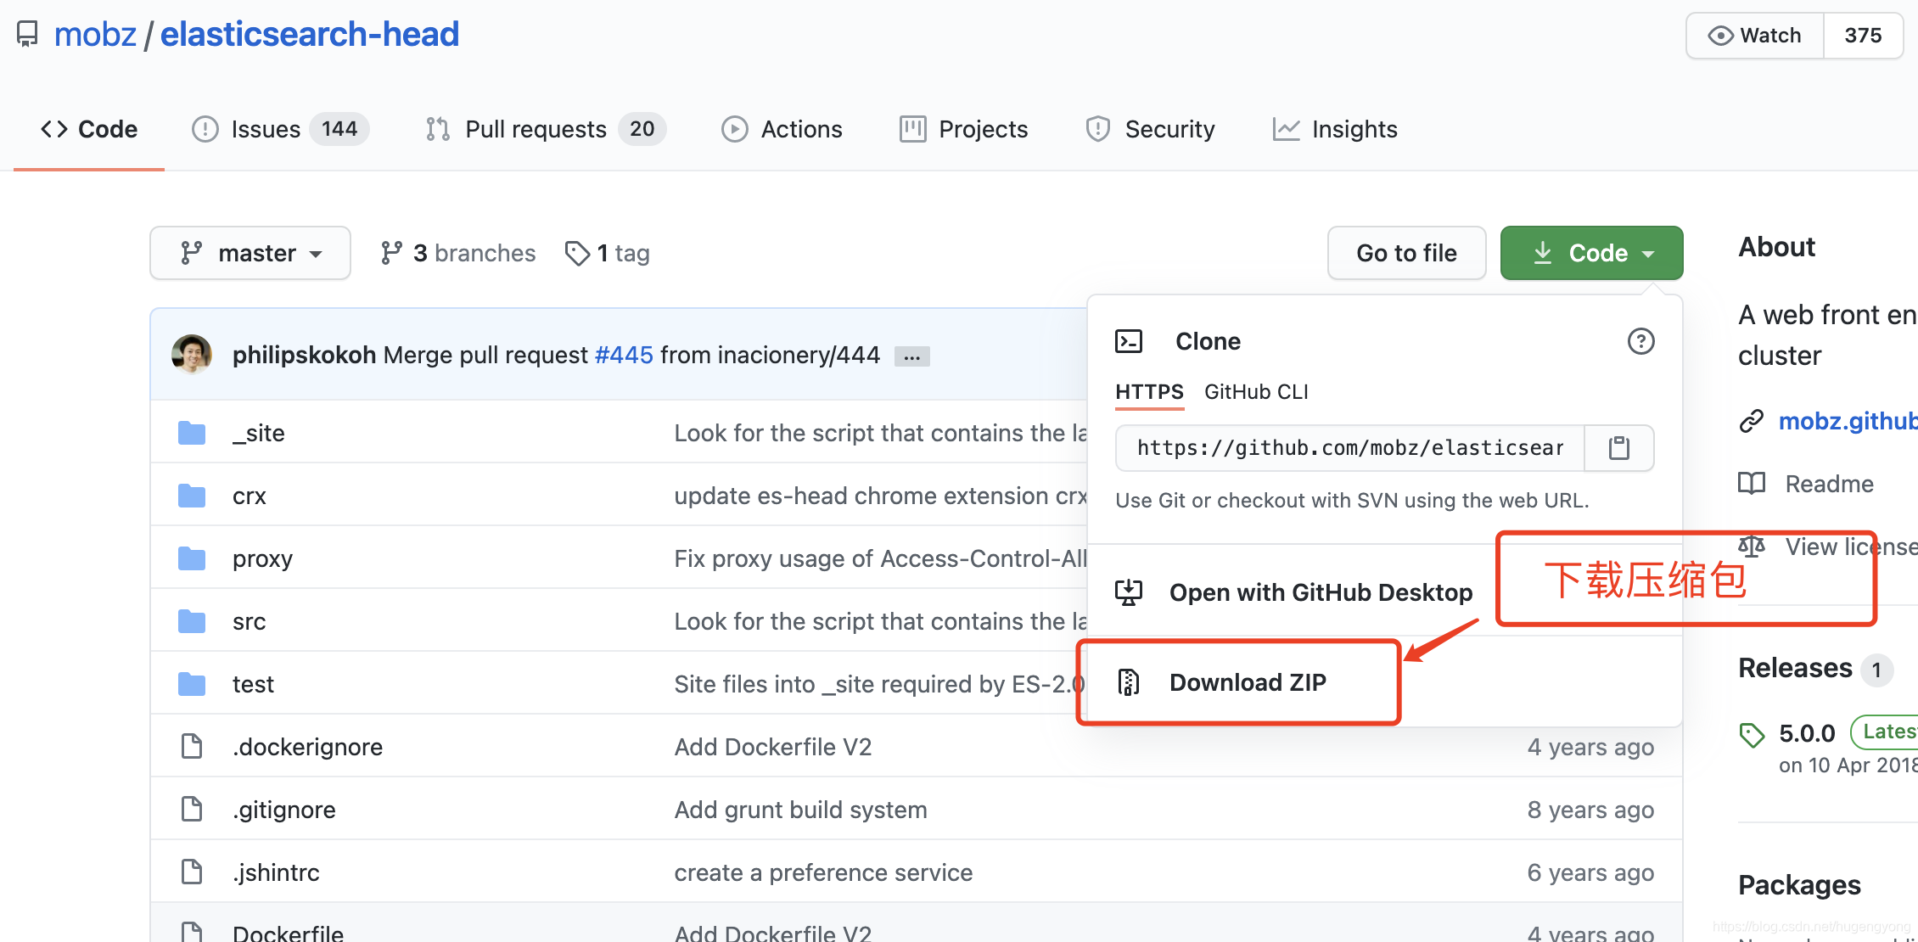Open the _site folder icon

192,432
